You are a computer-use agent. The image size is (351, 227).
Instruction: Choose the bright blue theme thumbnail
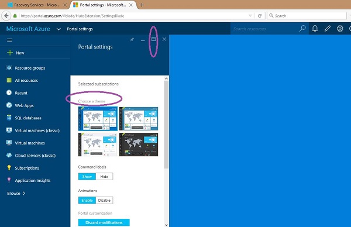pyautogui.click(x=98, y=119)
